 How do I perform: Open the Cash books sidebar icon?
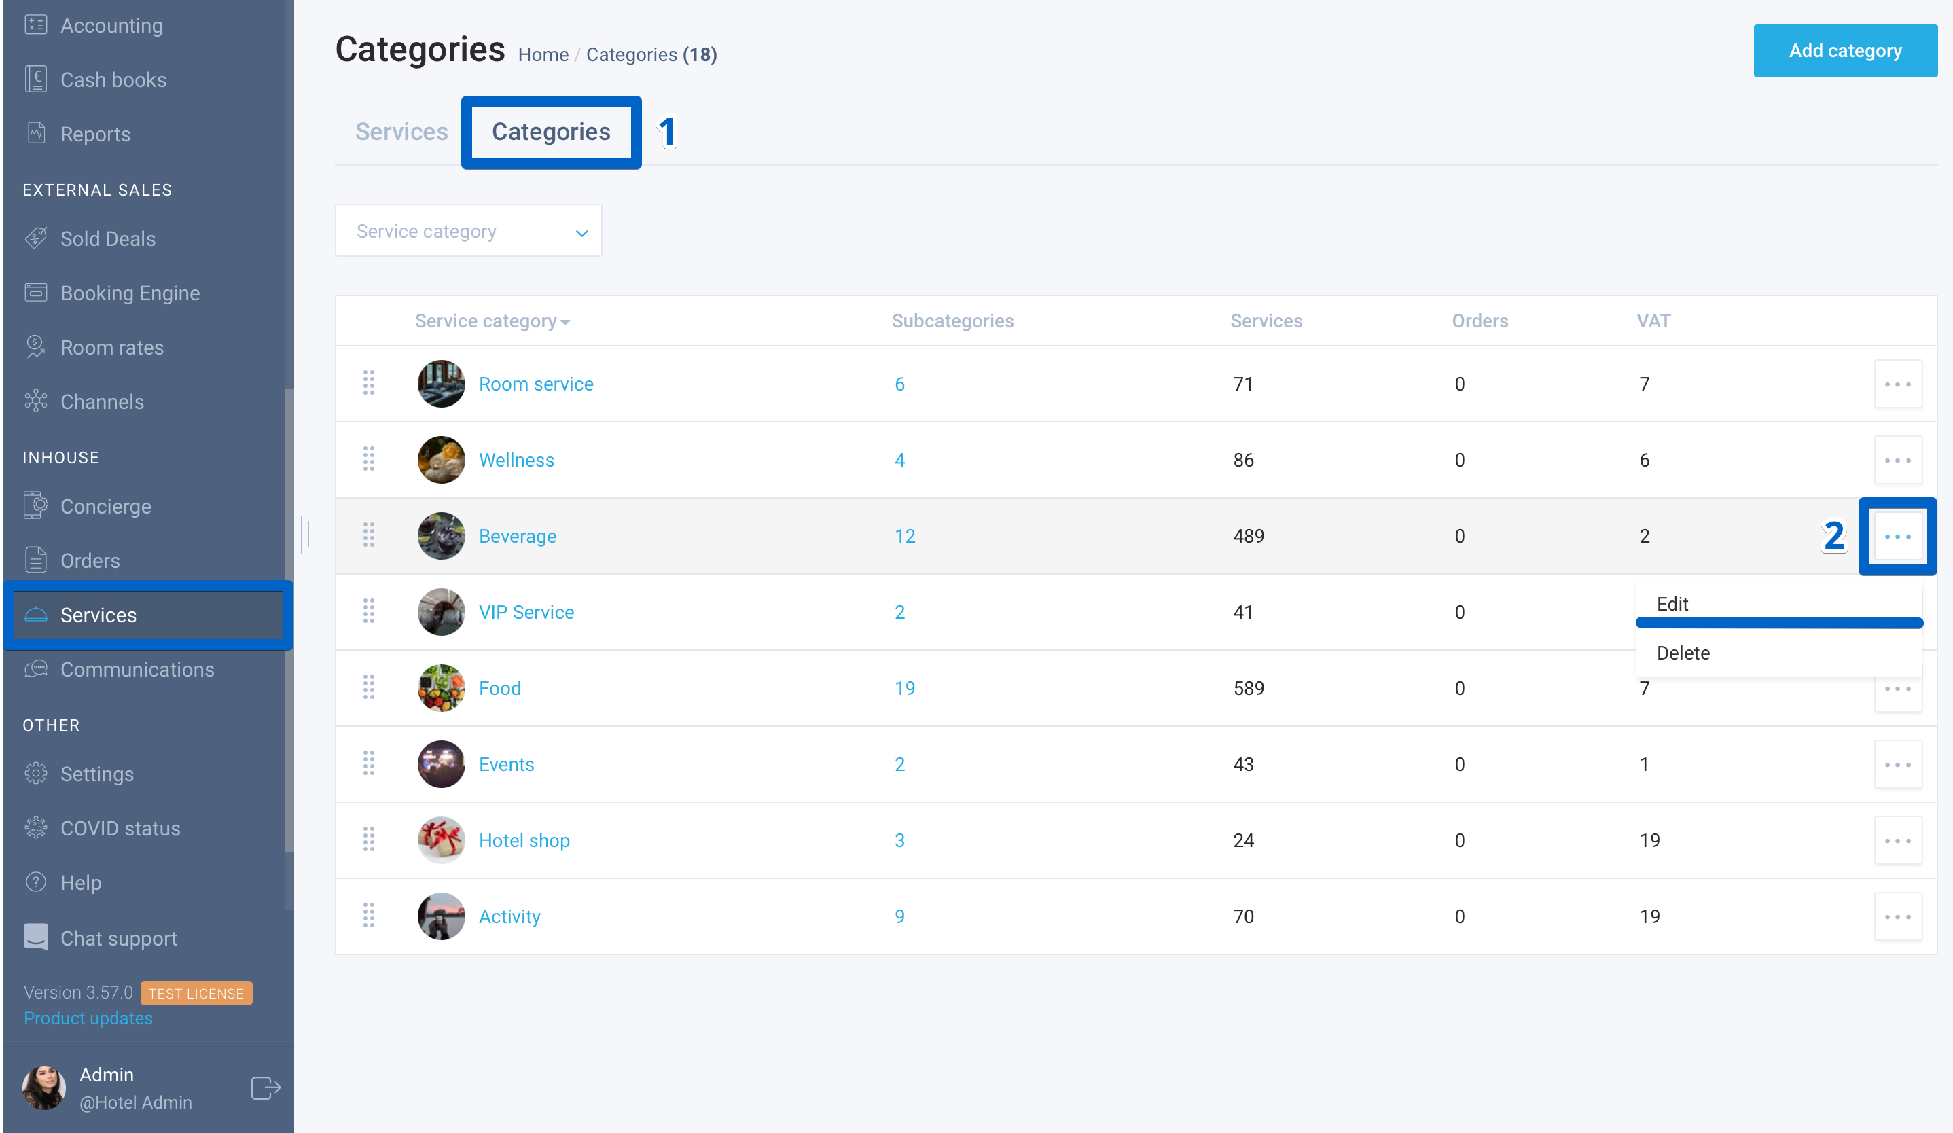35,79
